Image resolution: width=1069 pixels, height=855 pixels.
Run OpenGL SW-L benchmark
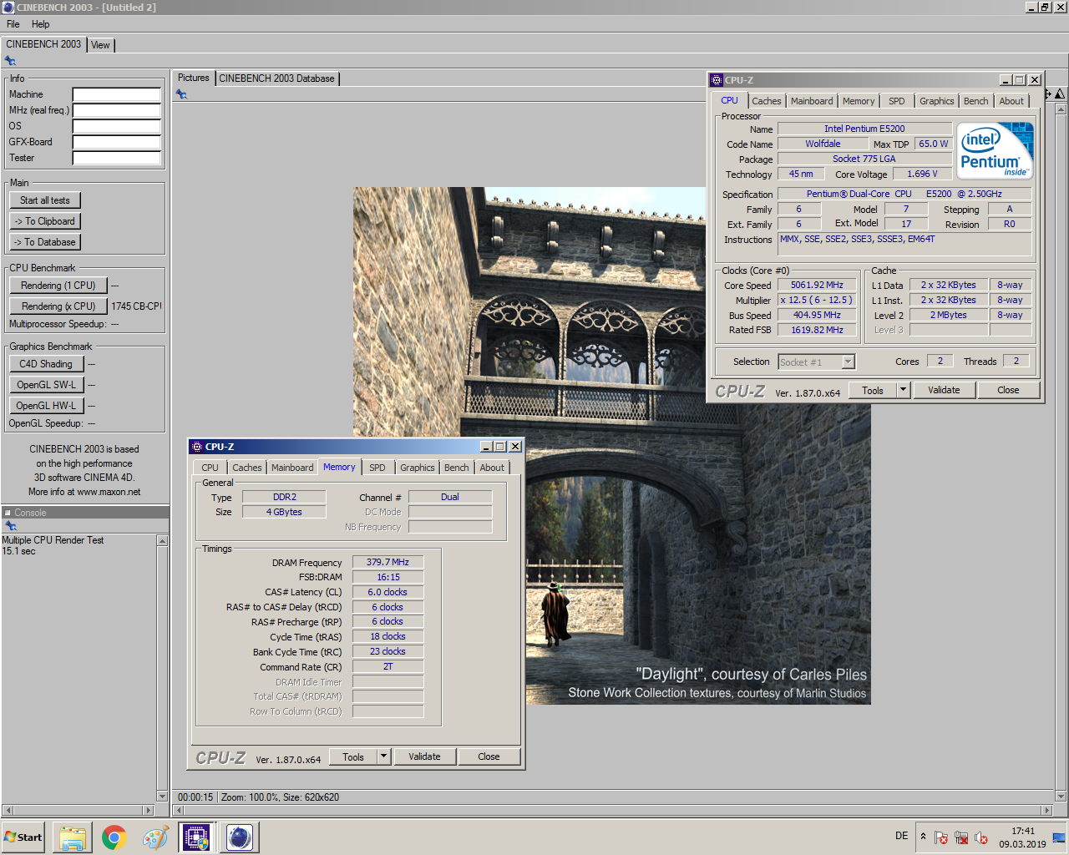click(46, 385)
